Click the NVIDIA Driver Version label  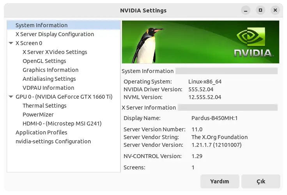pyautogui.click(x=153, y=89)
